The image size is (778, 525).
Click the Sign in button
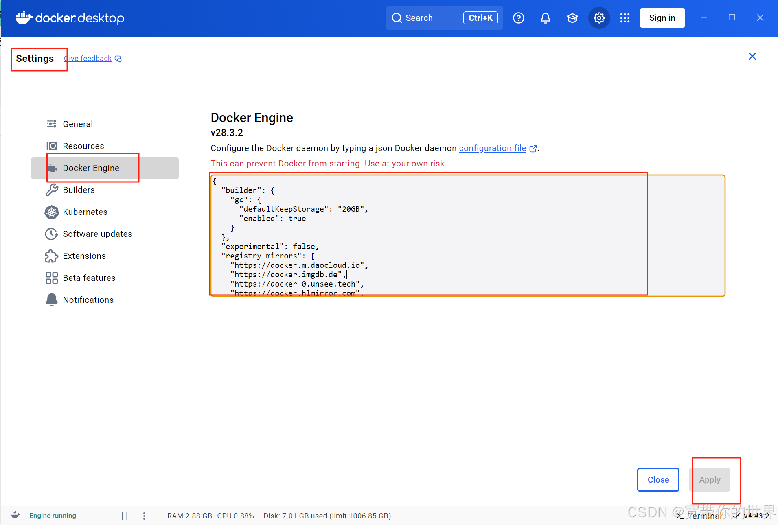(662, 18)
